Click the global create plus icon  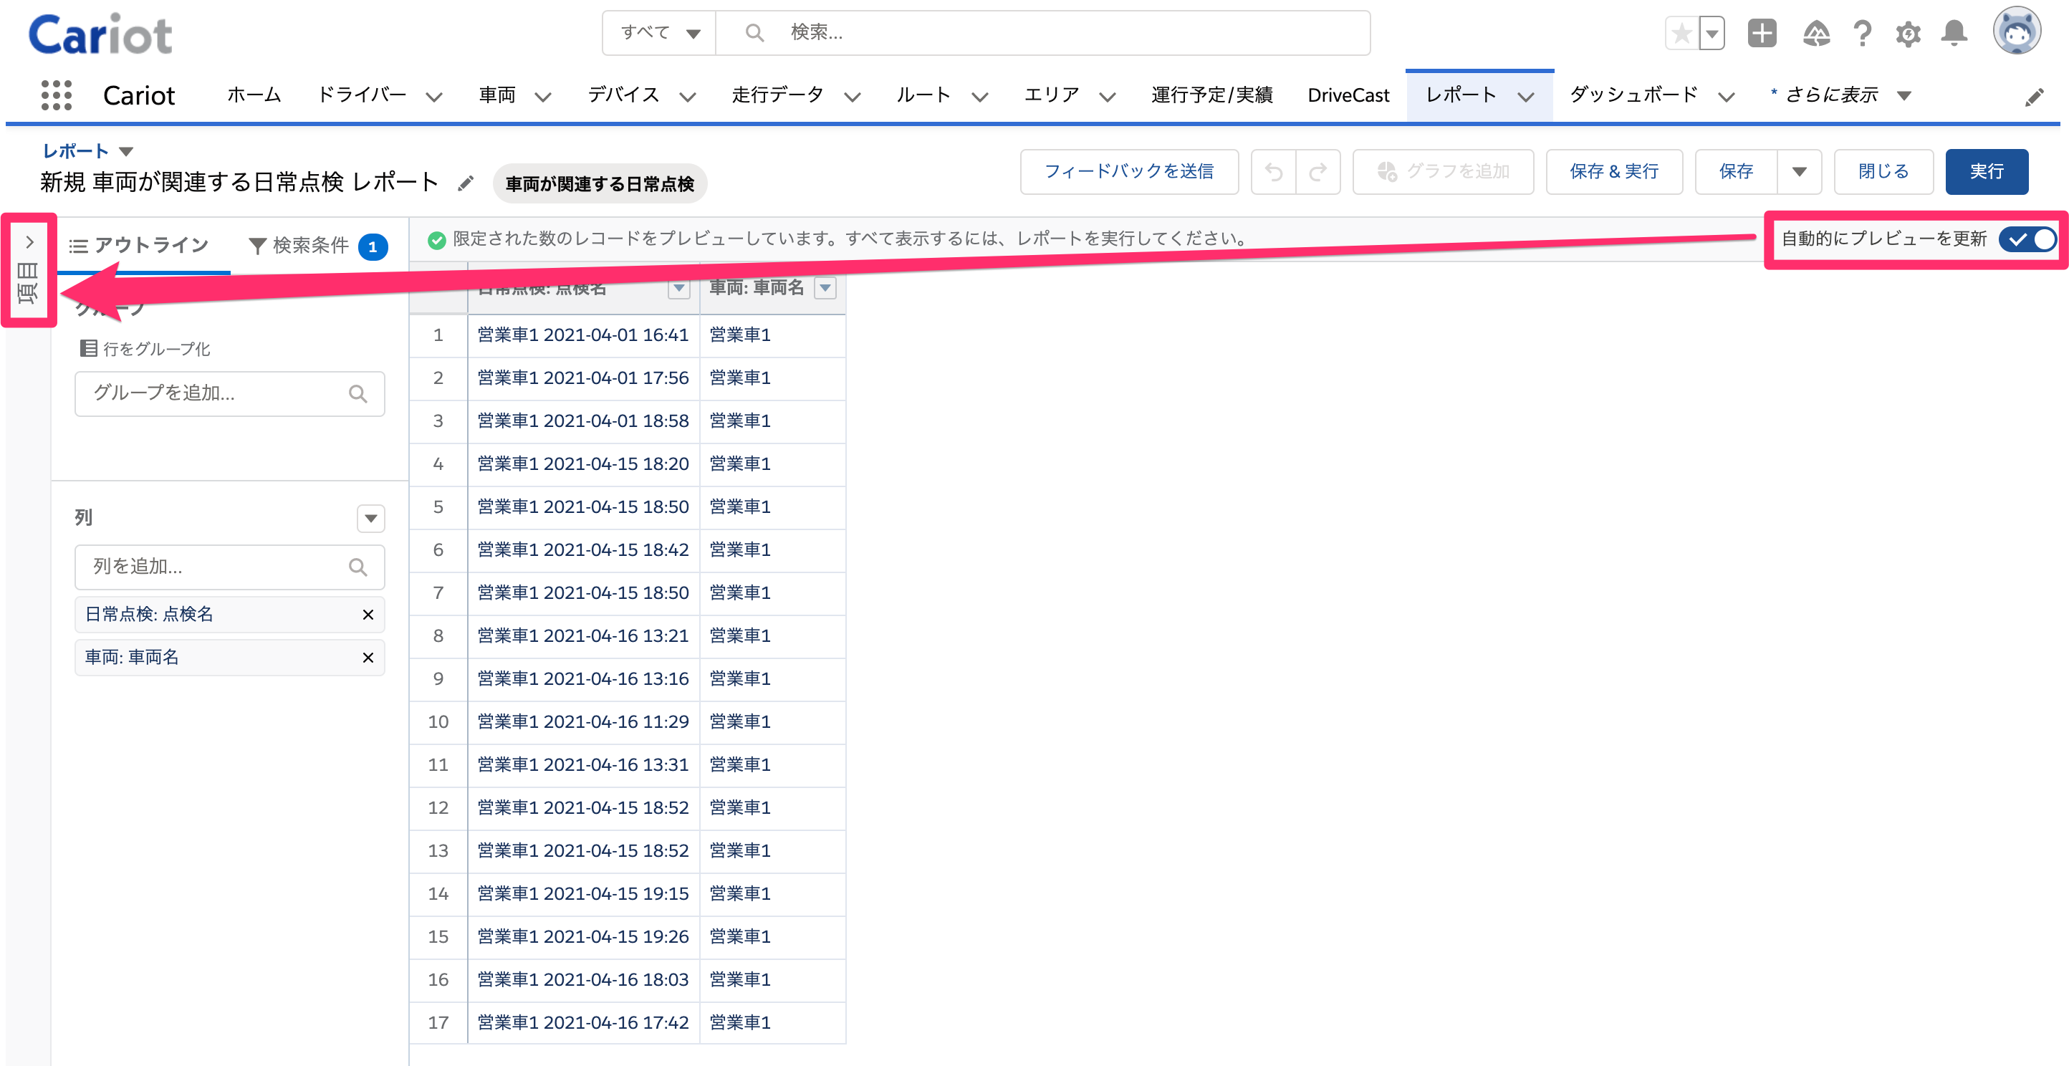point(1762,34)
